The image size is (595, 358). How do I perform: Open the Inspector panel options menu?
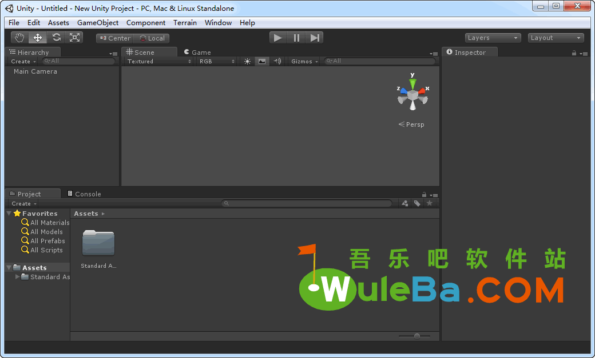[x=584, y=54]
